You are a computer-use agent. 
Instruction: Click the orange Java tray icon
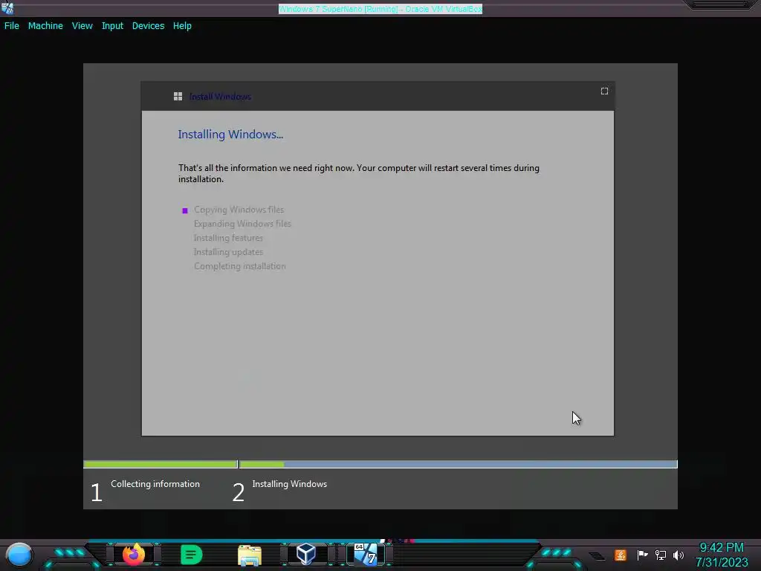621,555
